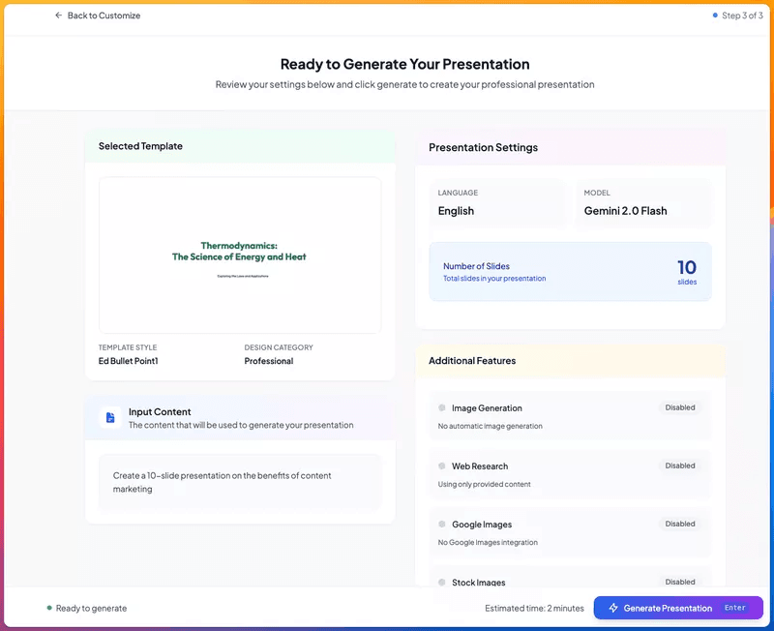Click the 'No Google Images integration' description
This screenshot has width=774, height=631.
click(x=488, y=542)
